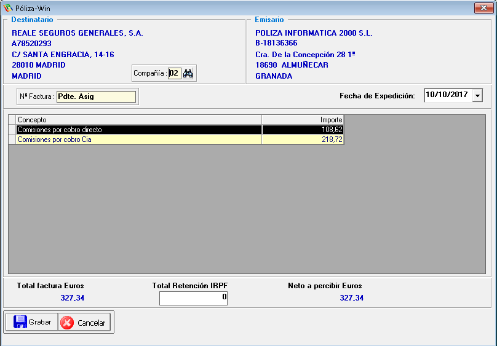Click C/ SANTA ENGRACIA, 14-16 address

click(63, 55)
